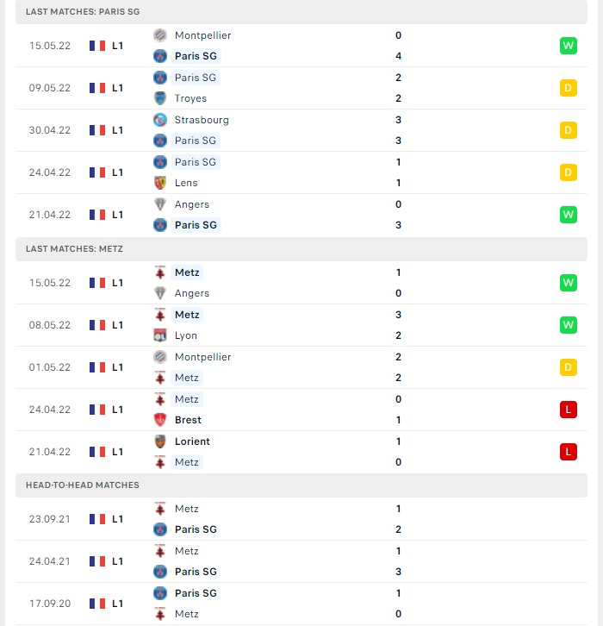Click the green W badge for Montpellier vs Paris SG

tap(569, 46)
